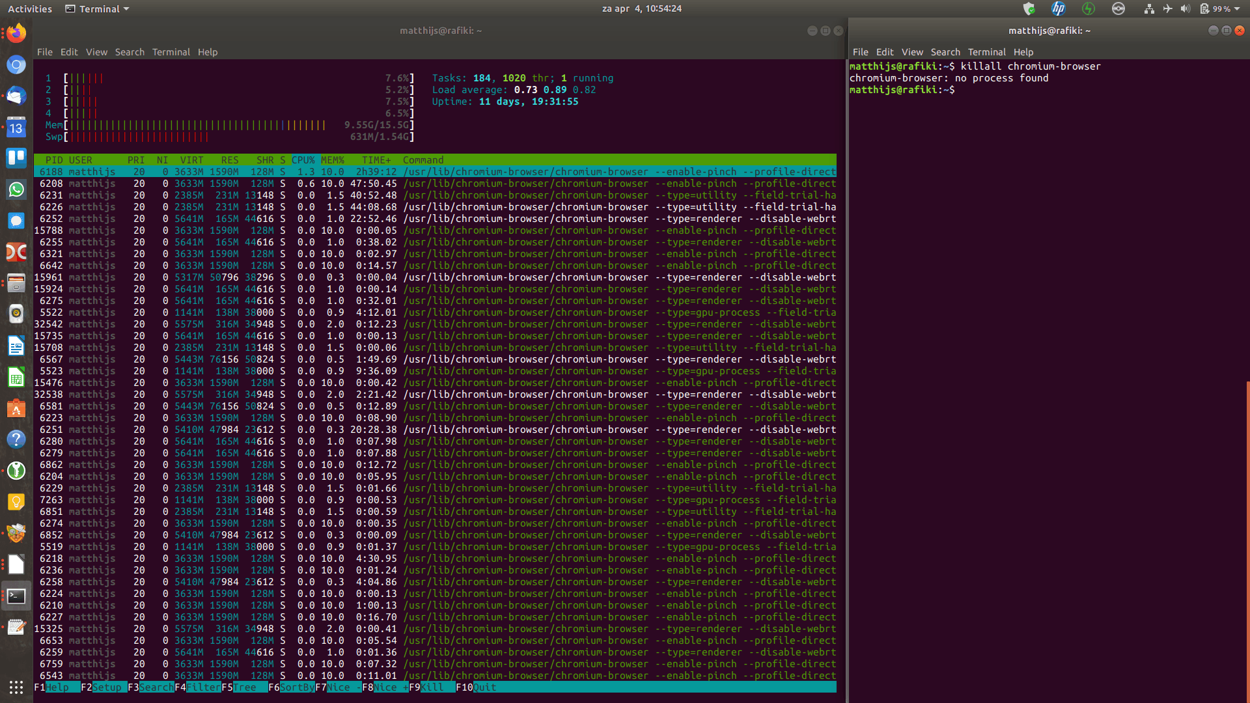Open the clock and calendar dropdown
Viewport: 1250px width, 703px height.
click(641, 8)
